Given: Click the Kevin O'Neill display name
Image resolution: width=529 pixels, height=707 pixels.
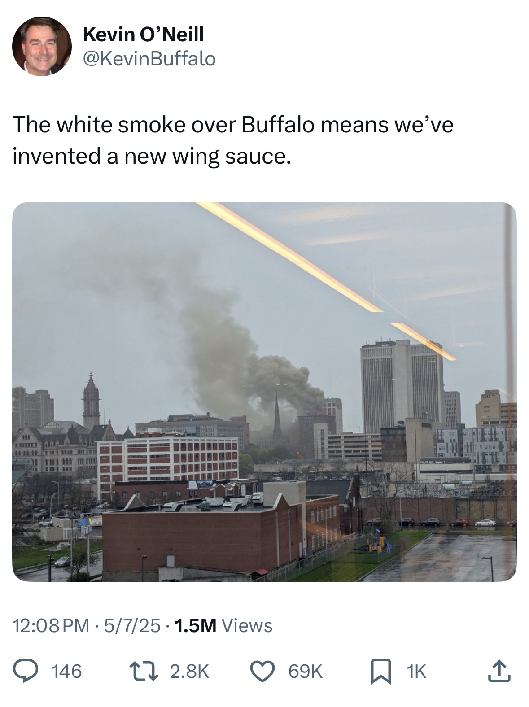Looking at the screenshot, I should (x=143, y=34).
